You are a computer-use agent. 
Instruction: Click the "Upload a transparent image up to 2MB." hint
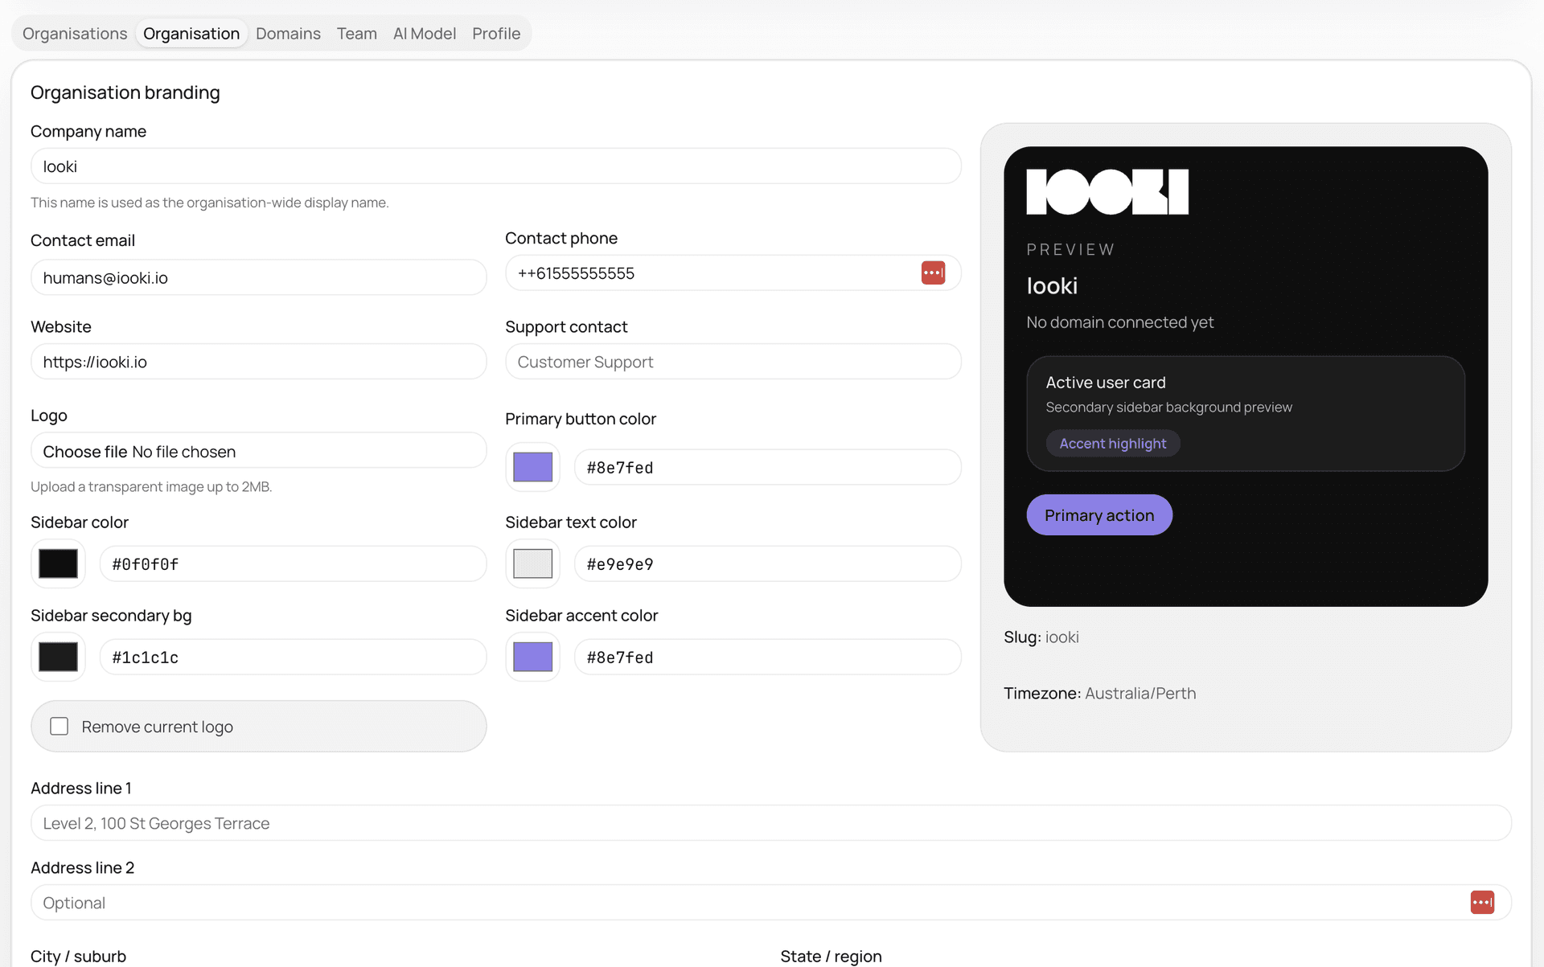tap(151, 486)
